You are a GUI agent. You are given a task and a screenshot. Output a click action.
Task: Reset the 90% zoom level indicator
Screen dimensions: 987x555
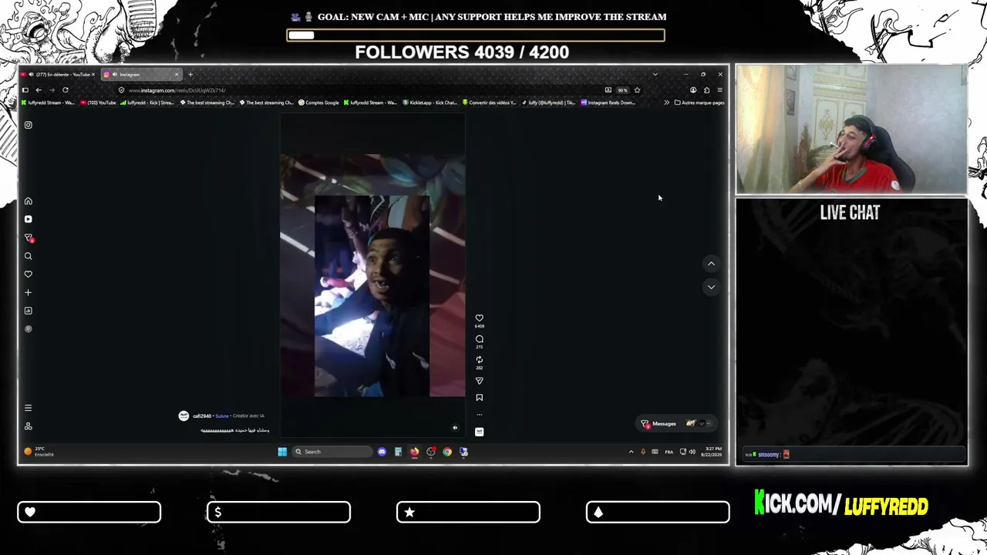pyautogui.click(x=622, y=90)
